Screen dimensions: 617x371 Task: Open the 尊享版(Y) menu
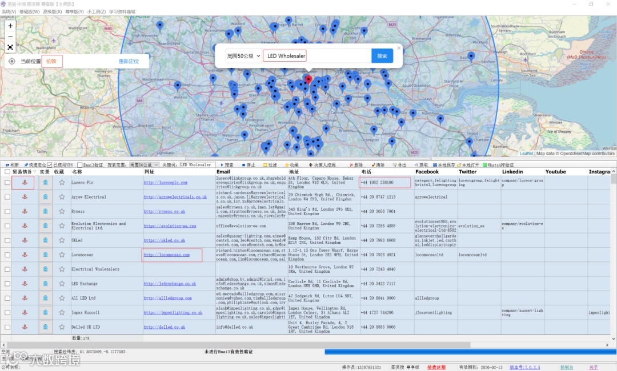74,11
